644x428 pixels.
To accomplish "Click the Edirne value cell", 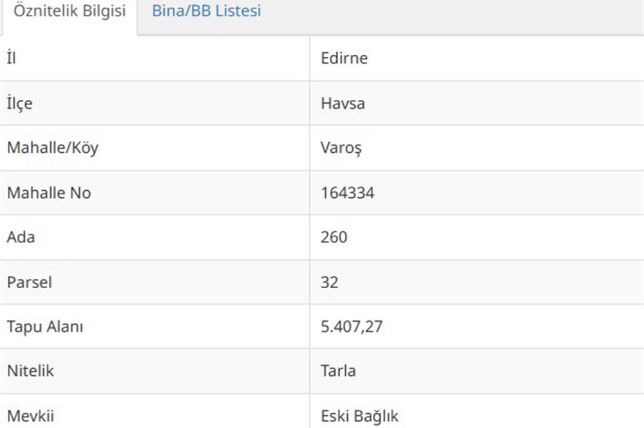I will pyautogui.click(x=477, y=58).
